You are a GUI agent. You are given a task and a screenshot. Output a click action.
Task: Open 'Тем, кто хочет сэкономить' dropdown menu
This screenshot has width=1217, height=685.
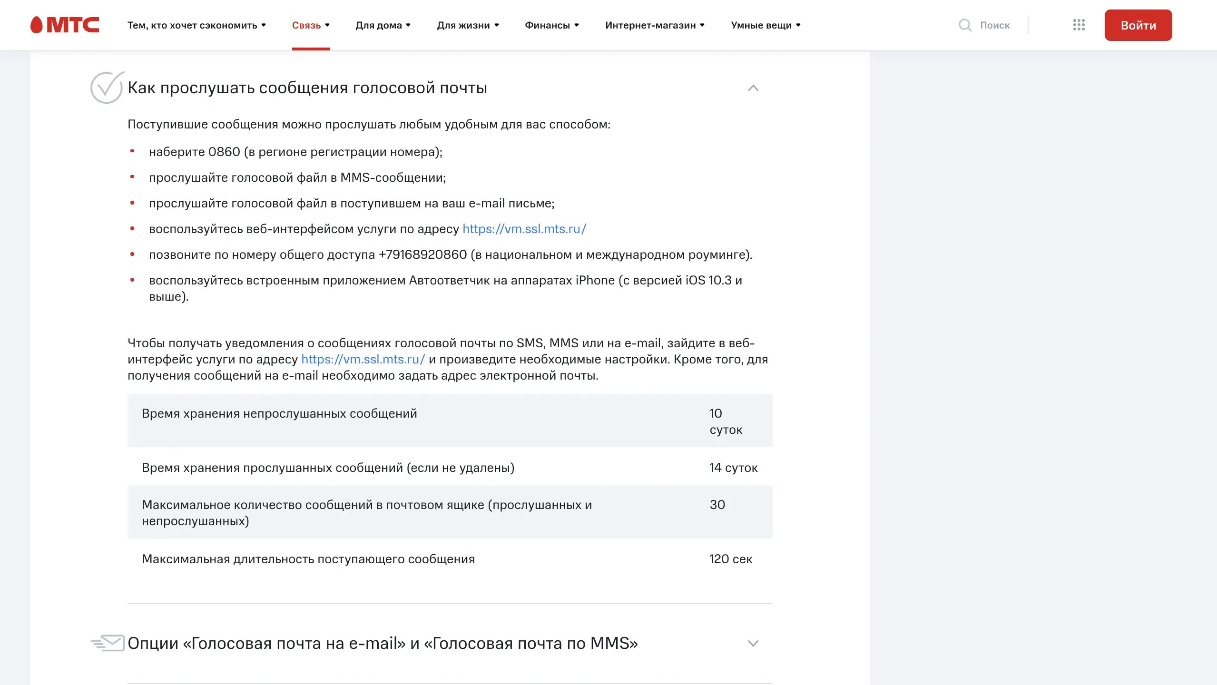point(196,25)
